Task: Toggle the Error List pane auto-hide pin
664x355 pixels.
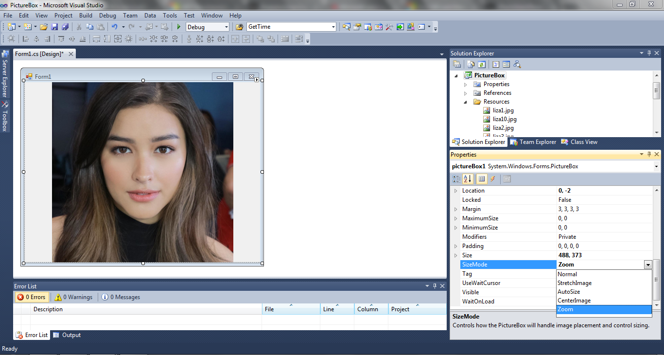Action: pos(435,286)
